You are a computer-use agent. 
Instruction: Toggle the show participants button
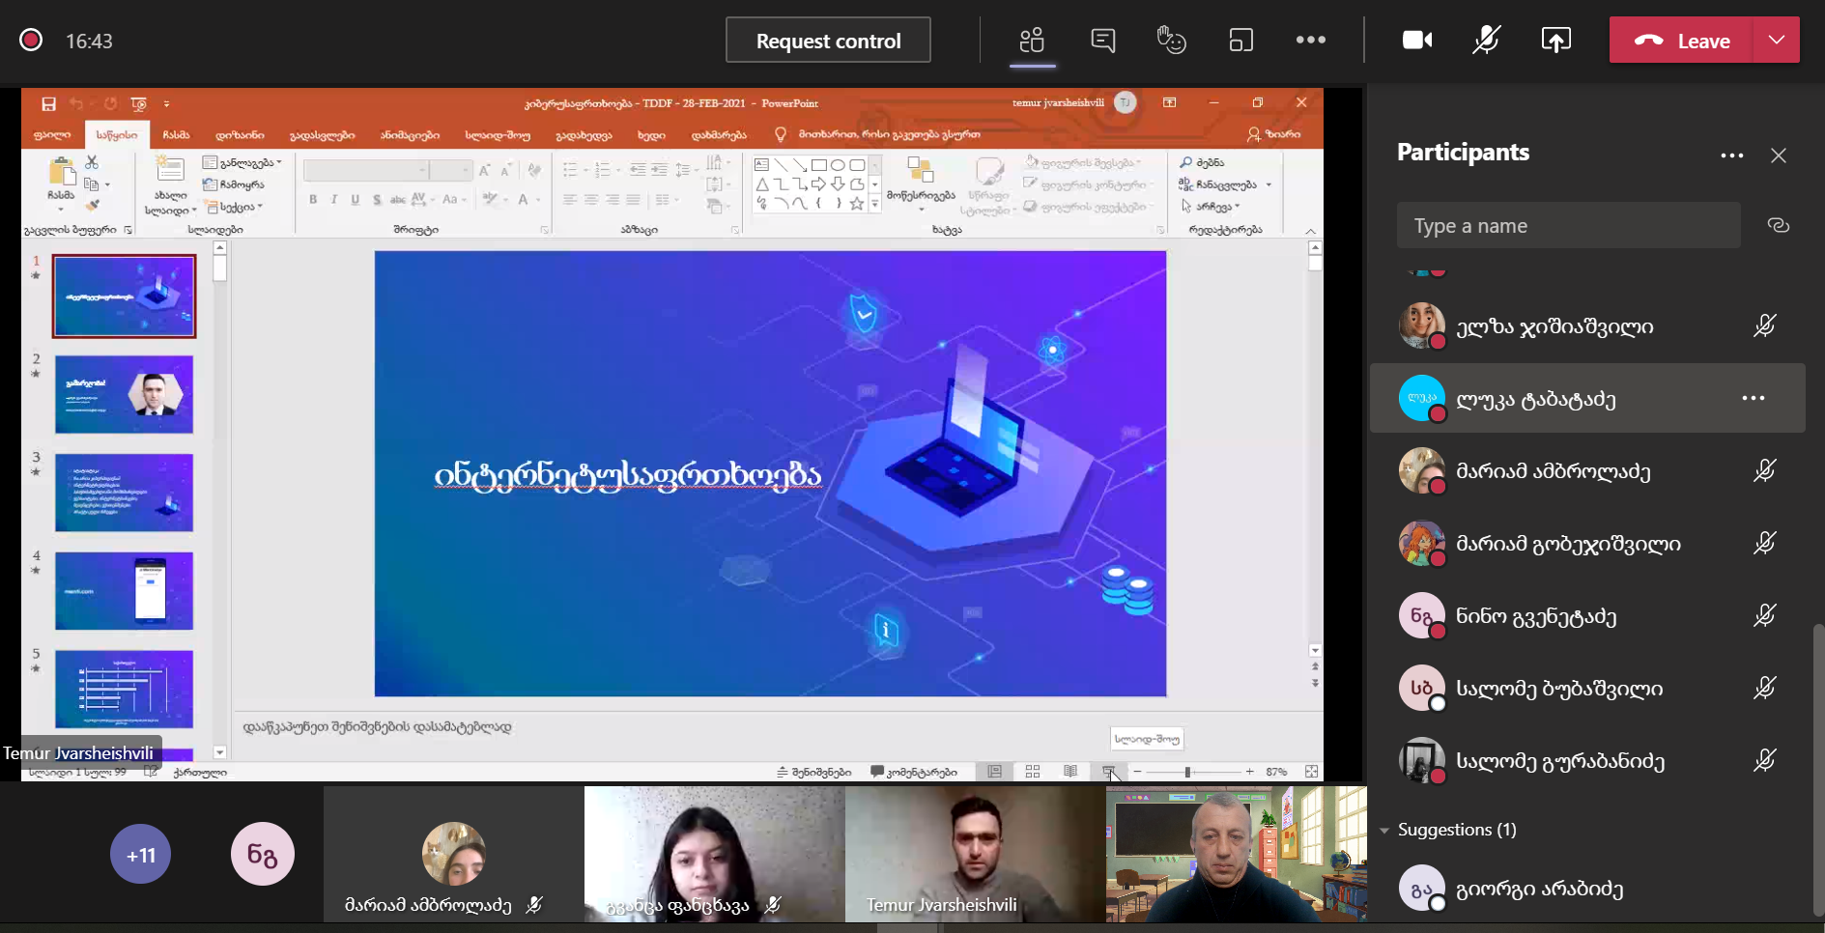[x=1032, y=41]
